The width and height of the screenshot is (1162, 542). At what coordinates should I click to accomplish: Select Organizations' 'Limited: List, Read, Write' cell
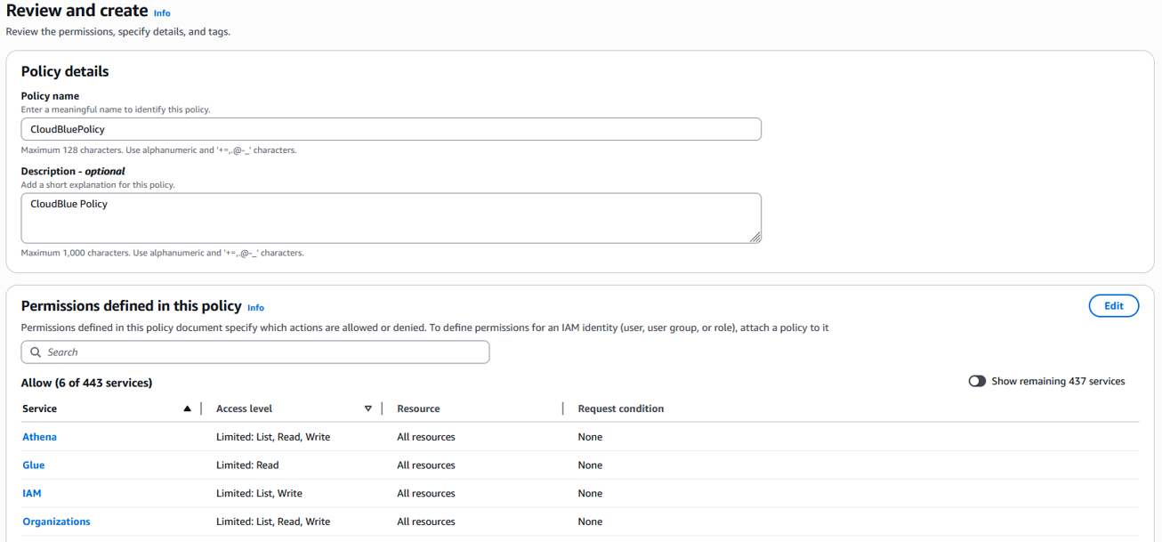click(273, 522)
